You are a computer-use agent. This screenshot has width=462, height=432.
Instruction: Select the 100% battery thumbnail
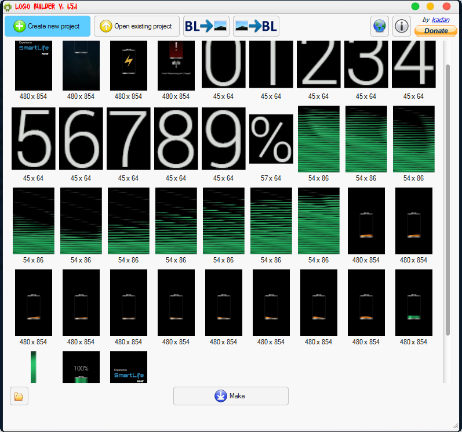coord(81,367)
